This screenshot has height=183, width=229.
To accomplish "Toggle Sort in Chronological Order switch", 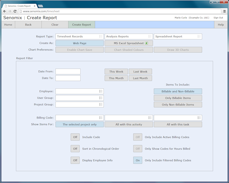I will coord(75,149).
